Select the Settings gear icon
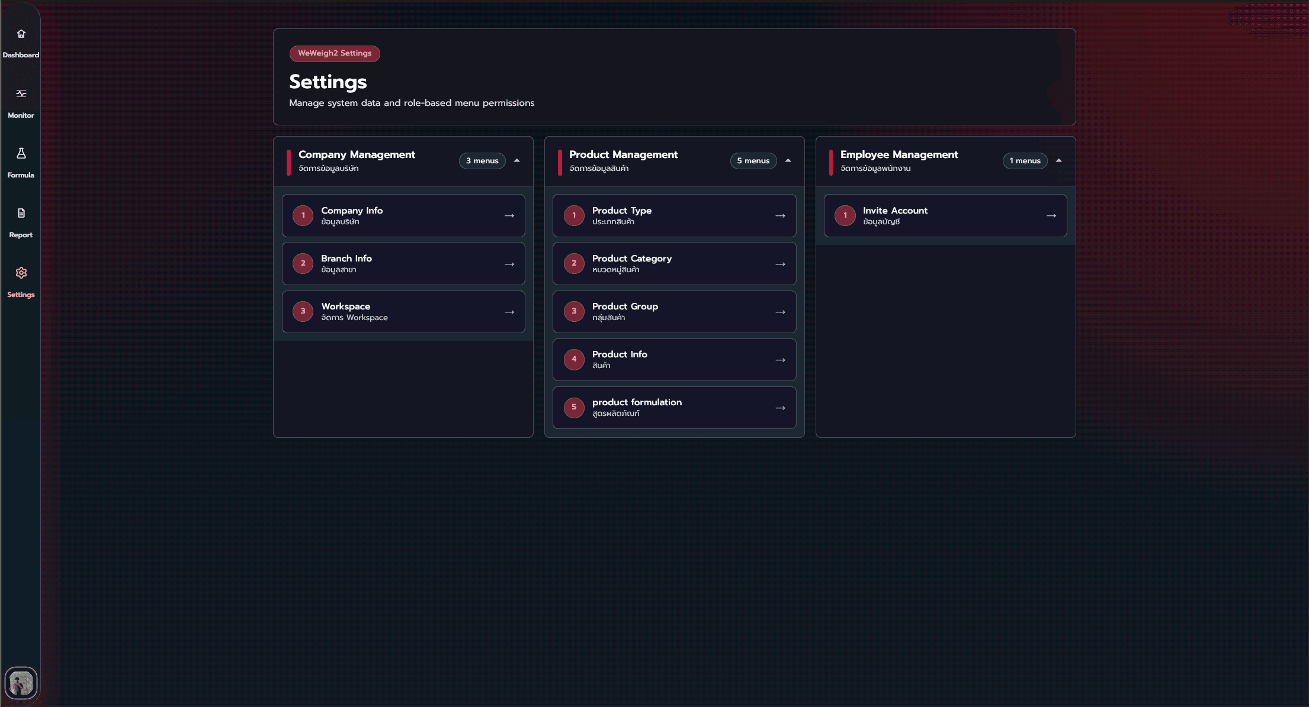This screenshot has height=707, width=1309. (x=21, y=273)
